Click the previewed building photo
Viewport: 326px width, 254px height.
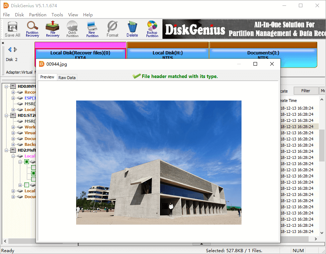pyautogui.click(x=158, y=163)
